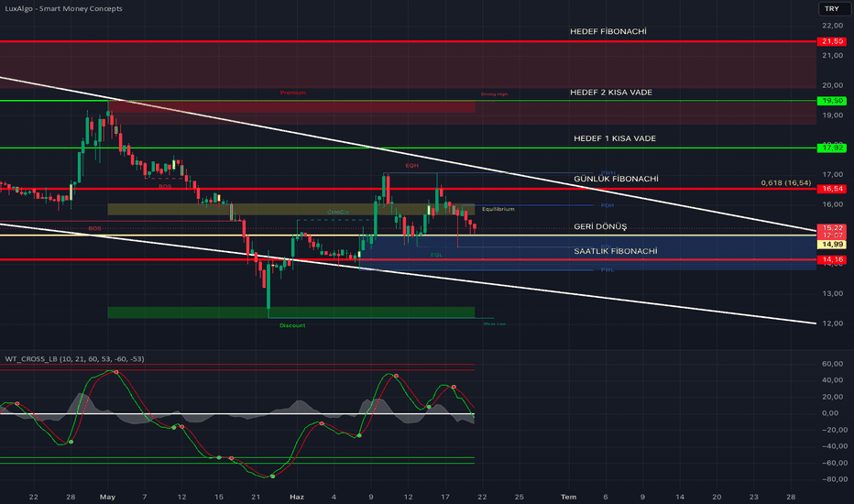Image resolution: width=854 pixels, height=504 pixels.
Task: Click the red 21,50 price tag
Action: (832, 41)
